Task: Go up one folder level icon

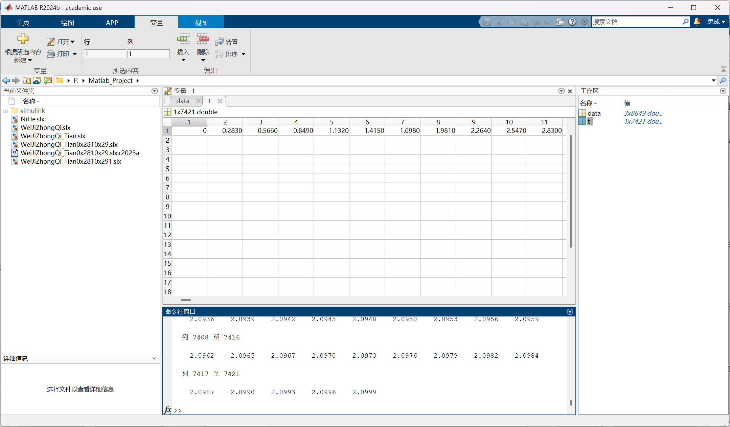Action: [x=27, y=80]
